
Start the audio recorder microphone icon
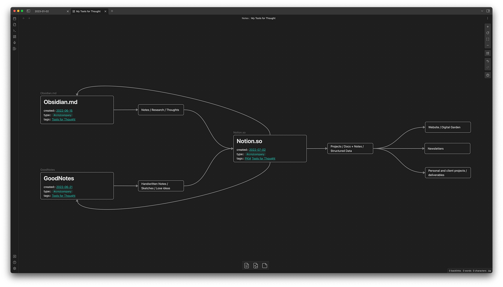(x=15, y=43)
